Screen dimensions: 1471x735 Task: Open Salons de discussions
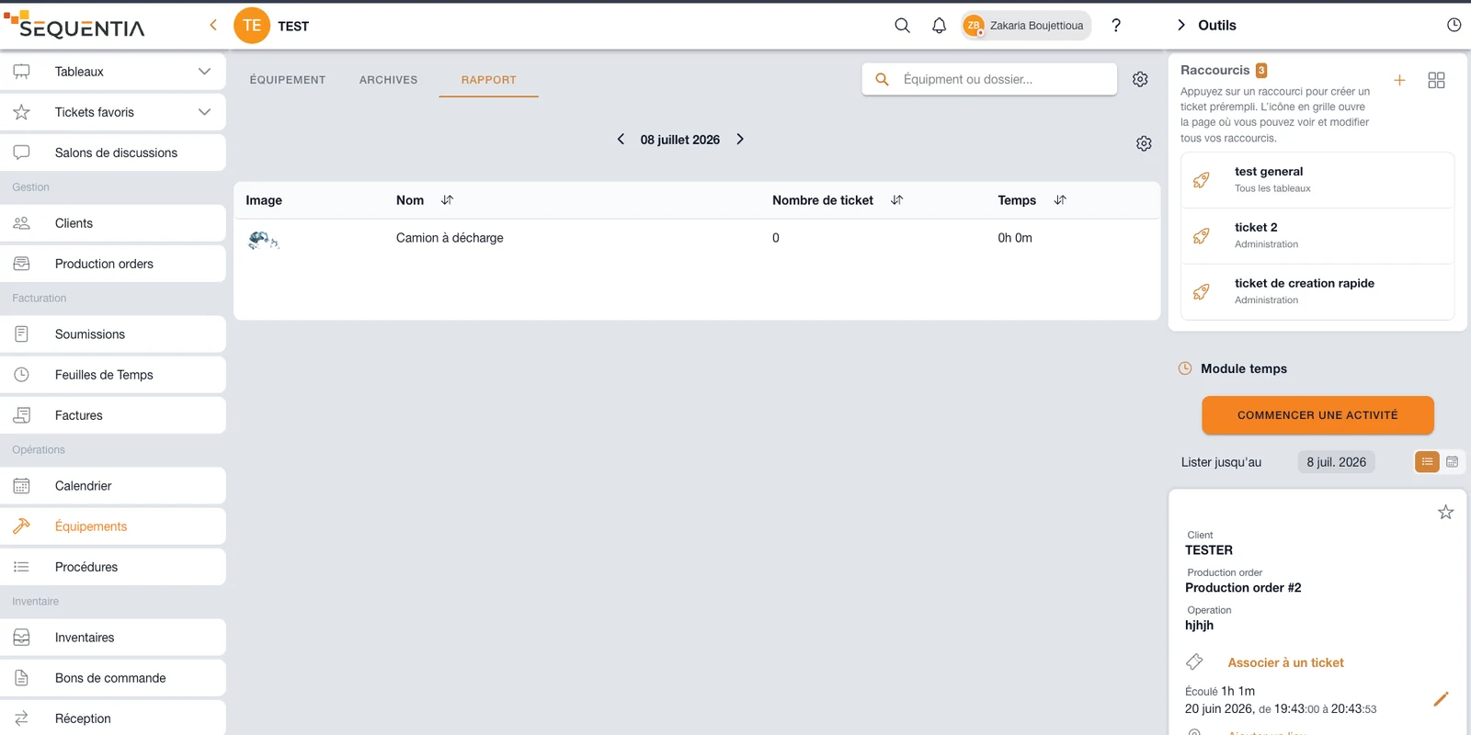pos(113,153)
